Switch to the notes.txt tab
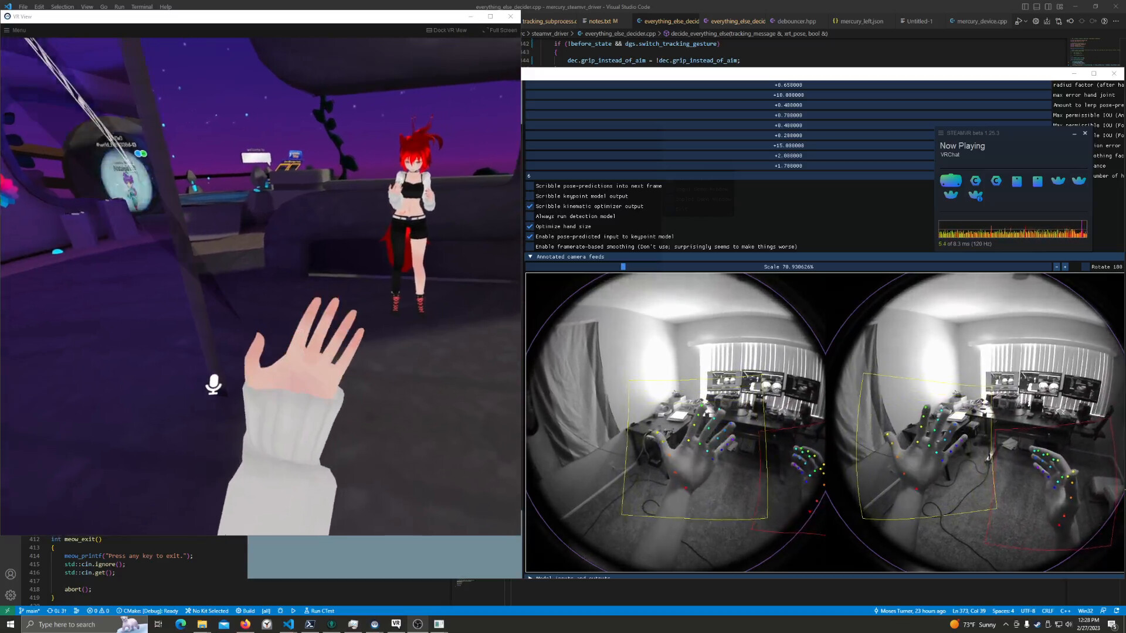1126x633 pixels. pos(602,21)
